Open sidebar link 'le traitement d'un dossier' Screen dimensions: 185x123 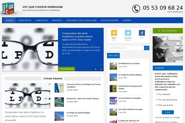click(129, 63)
